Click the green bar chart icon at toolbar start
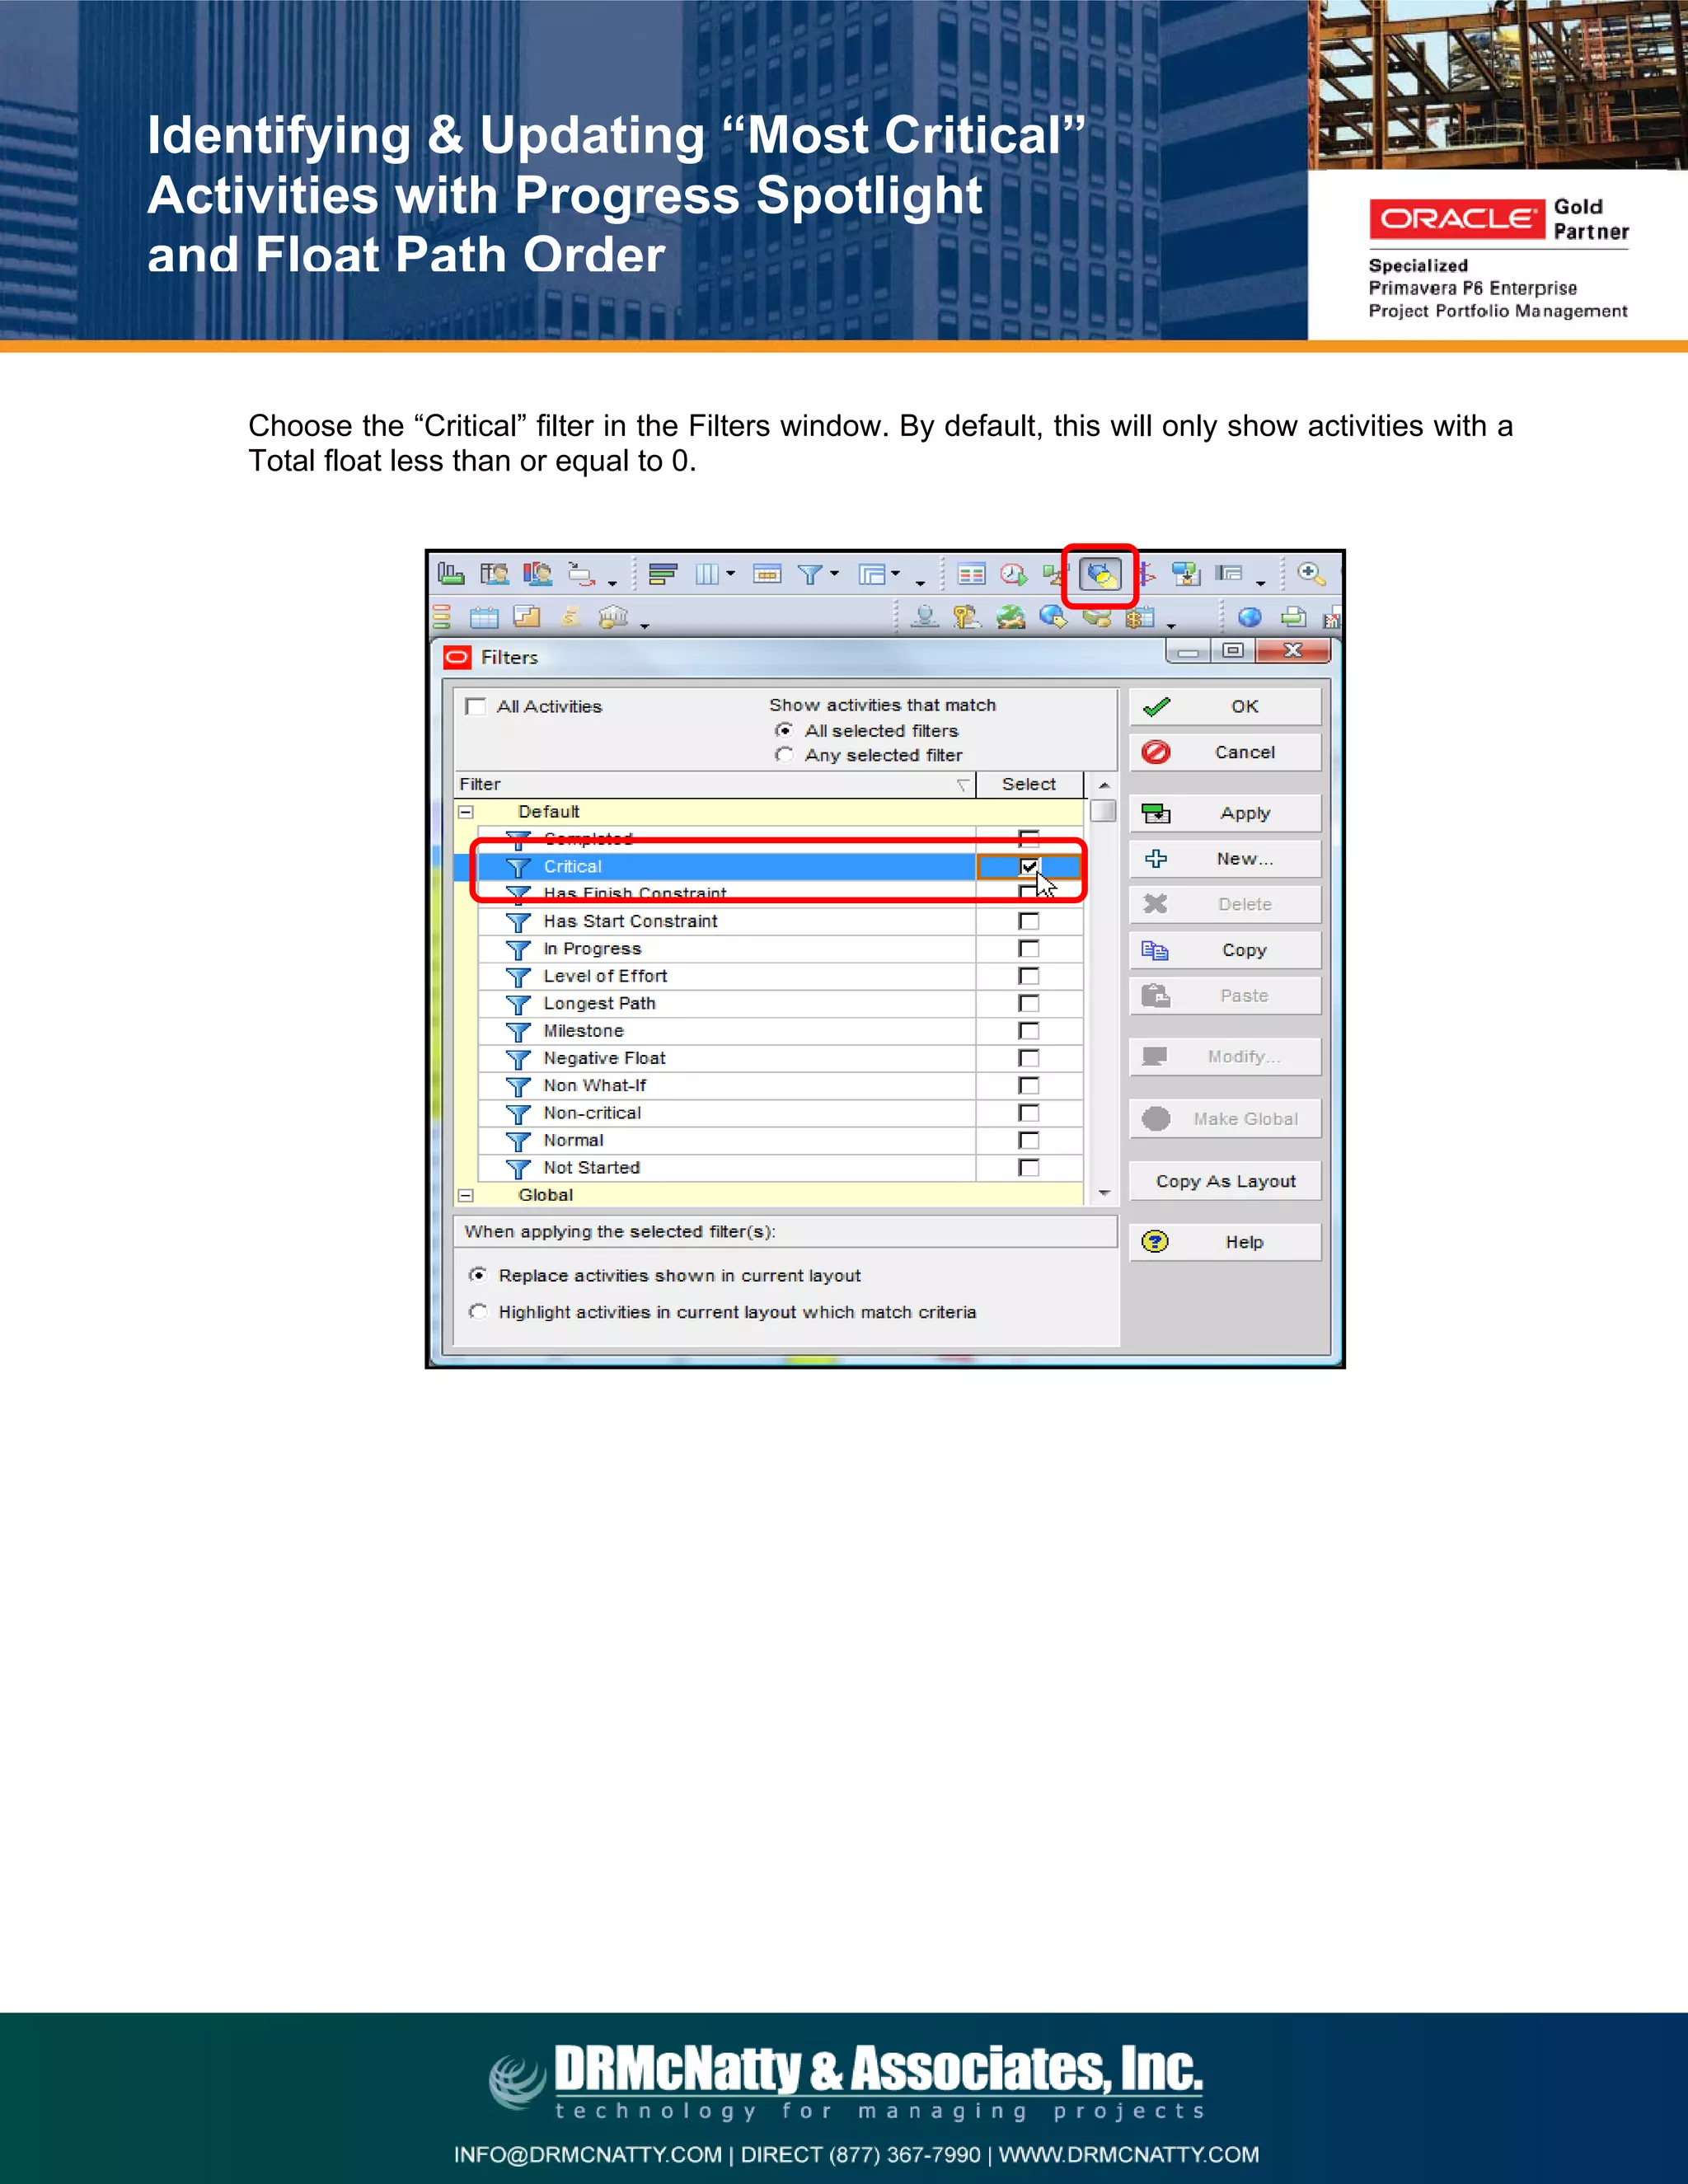Screen dimensions: 1688x2184 point(451,574)
